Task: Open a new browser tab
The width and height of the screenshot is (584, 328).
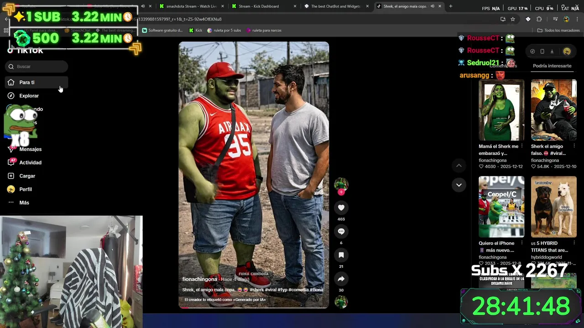Action: pos(450,6)
